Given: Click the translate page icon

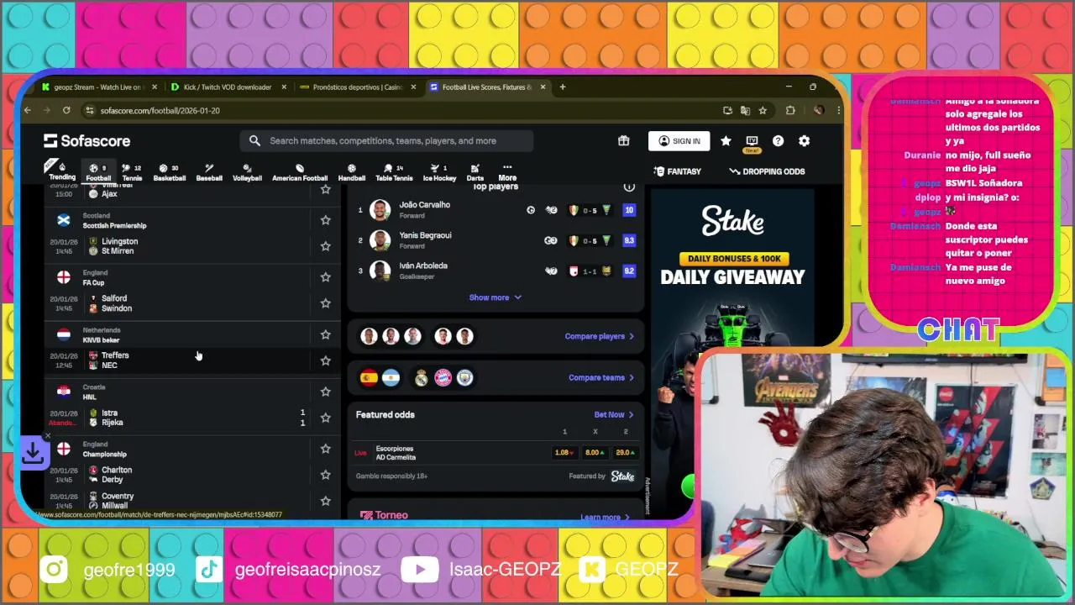Looking at the screenshot, I should pyautogui.click(x=745, y=110).
